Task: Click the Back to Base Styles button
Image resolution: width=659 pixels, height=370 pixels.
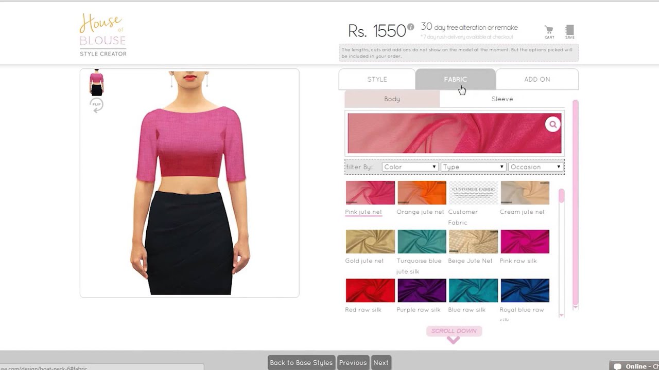Action: coord(301,362)
